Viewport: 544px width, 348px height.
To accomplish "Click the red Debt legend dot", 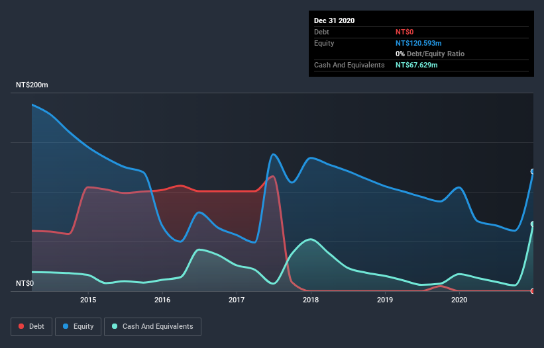I will click(x=21, y=326).
